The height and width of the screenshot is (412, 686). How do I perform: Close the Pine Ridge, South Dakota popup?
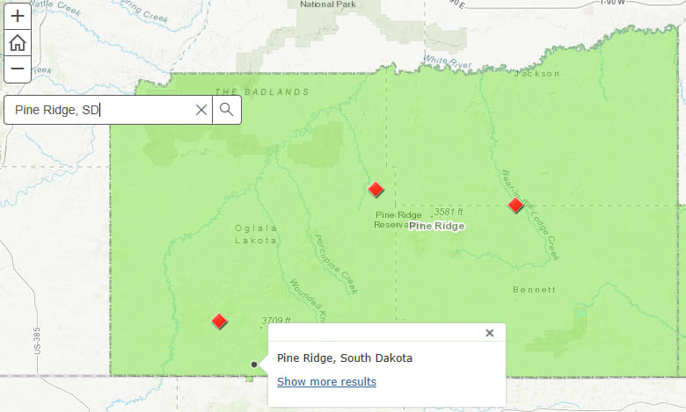(490, 333)
